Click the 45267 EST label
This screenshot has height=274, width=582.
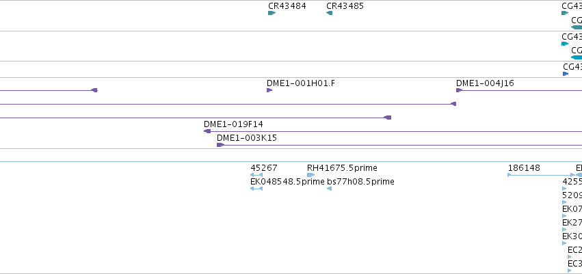click(x=264, y=168)
